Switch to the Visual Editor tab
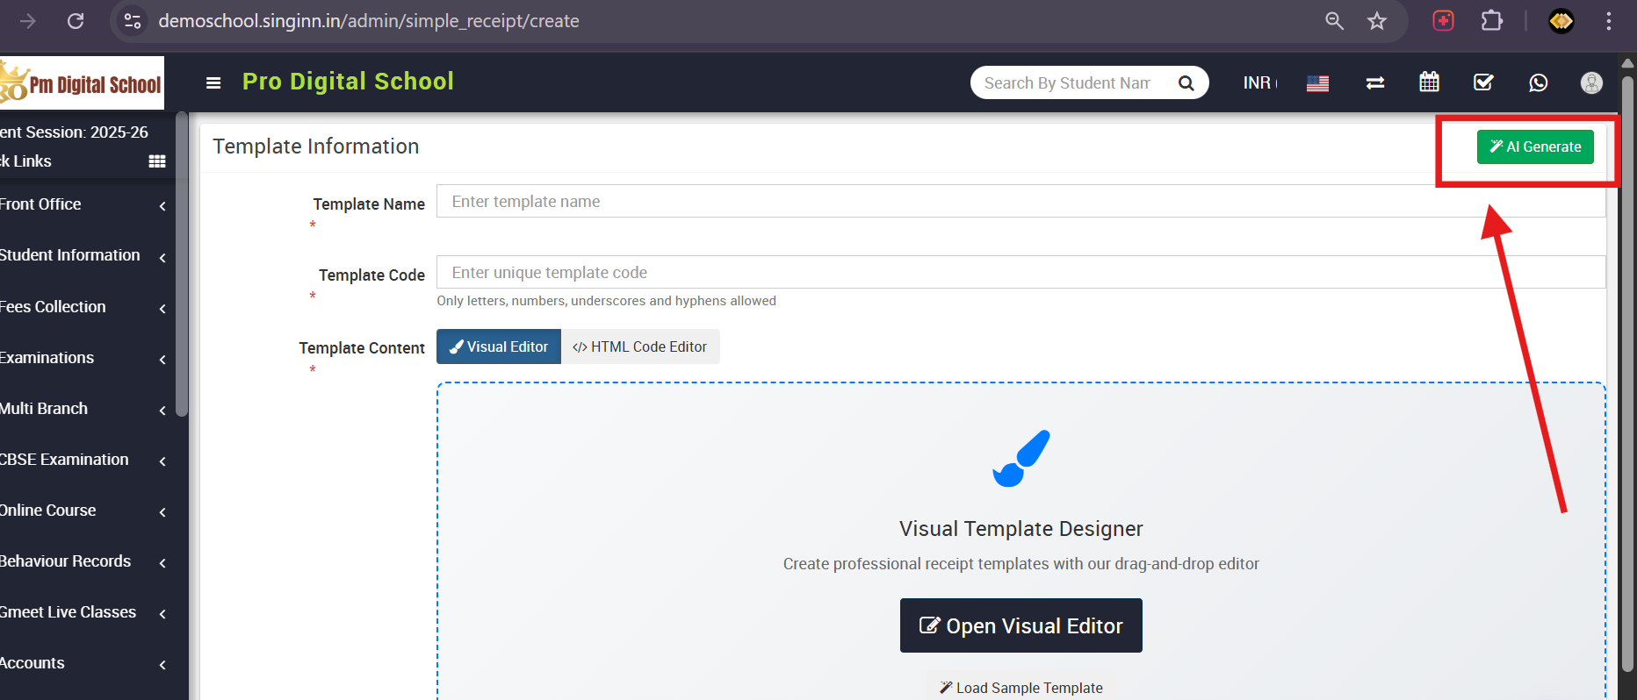 [x=499, y=346]
